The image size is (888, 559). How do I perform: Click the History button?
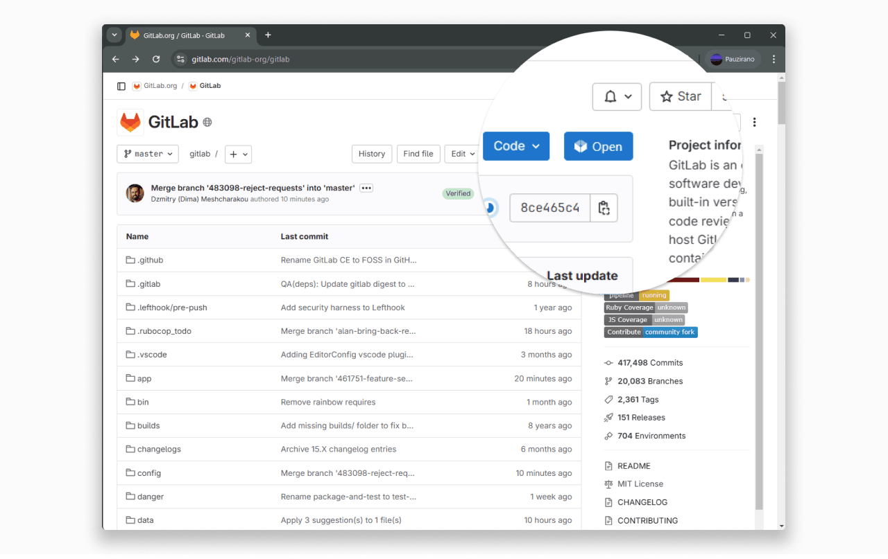click(372, 154)
